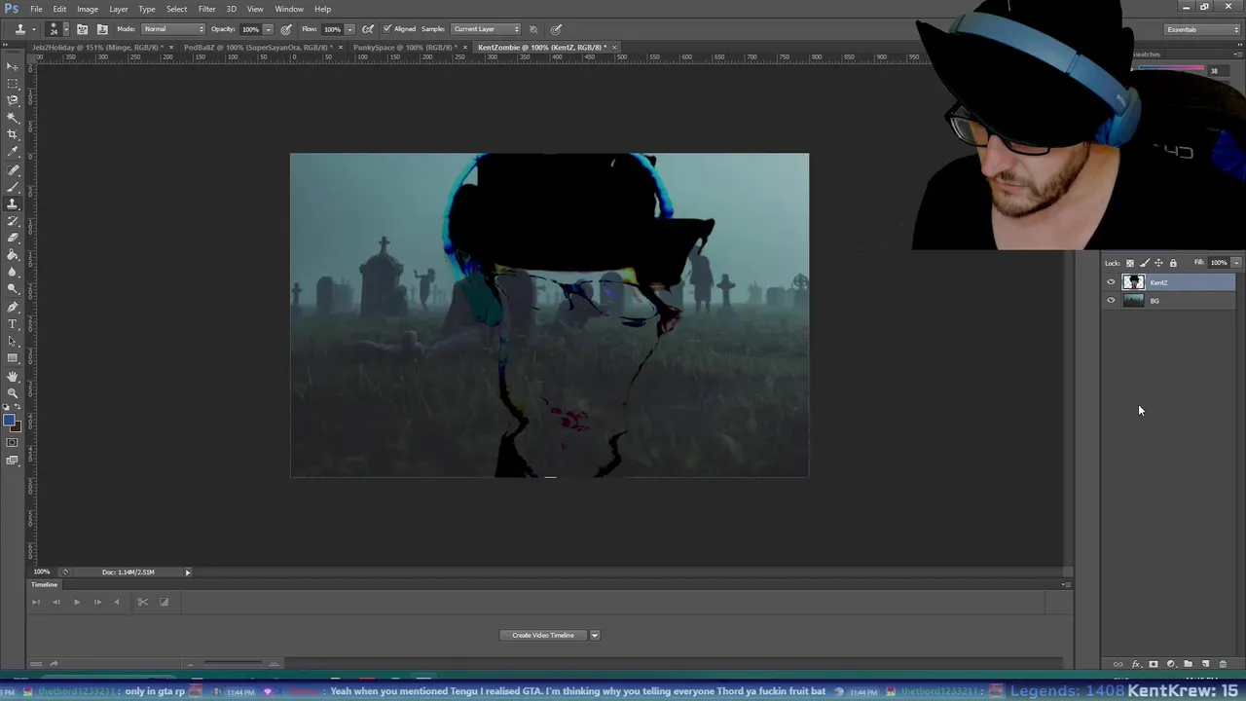Toggle pressure for opacity icon

286,29
